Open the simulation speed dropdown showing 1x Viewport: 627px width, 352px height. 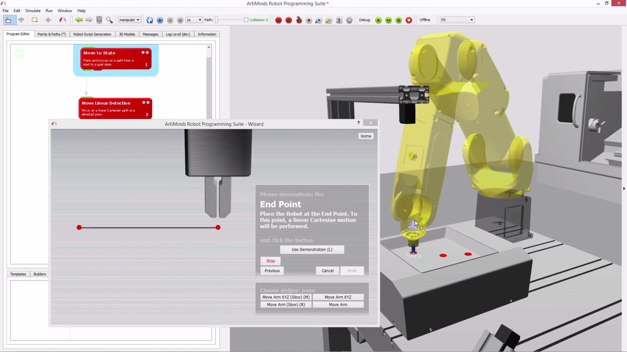(x=194, y=20)
